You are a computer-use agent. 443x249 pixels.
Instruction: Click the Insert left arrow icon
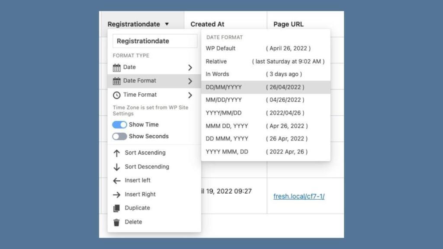coord(117,181)
